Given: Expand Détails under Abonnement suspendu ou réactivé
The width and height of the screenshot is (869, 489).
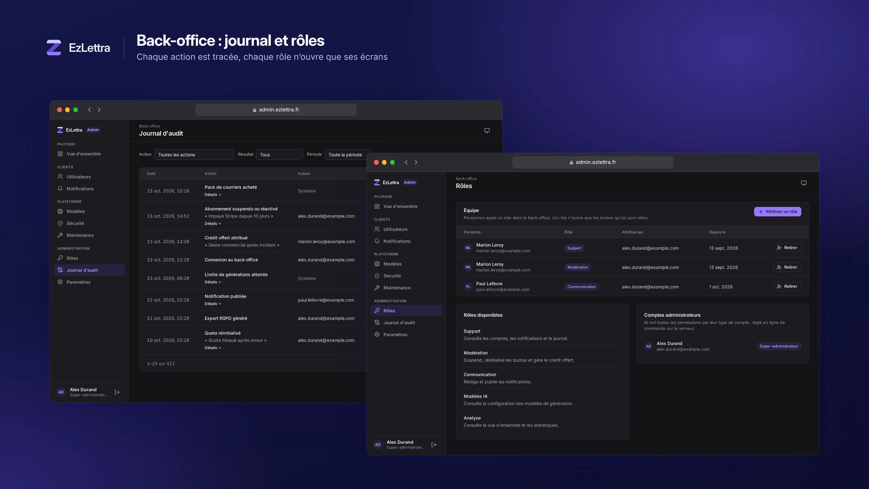Looking at the screenshot, I should (213, 223).
